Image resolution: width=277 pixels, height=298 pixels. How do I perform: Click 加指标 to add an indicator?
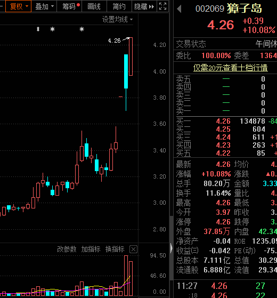point(91,249)
